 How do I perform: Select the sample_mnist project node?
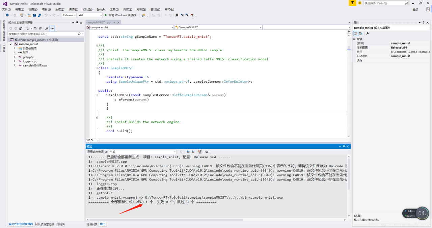[x=28, y=44]
